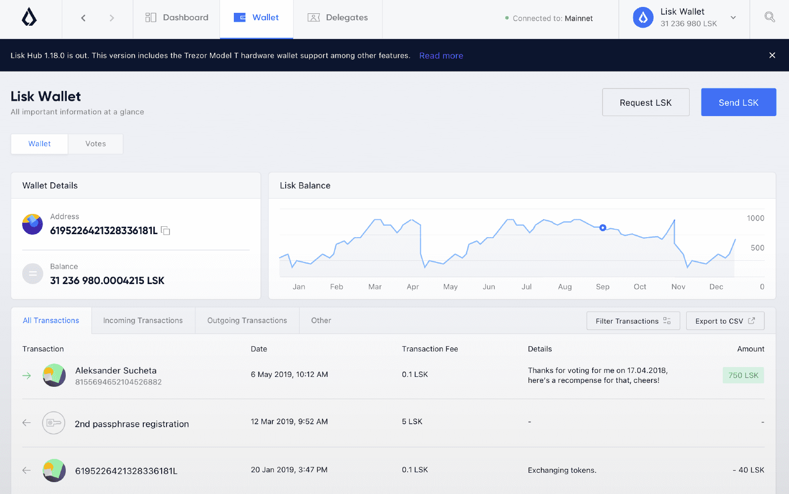Click the 'Exchanging tokens.' details text
The height and width of the screenshot is (494, 789).
click(x=562, y=470)
